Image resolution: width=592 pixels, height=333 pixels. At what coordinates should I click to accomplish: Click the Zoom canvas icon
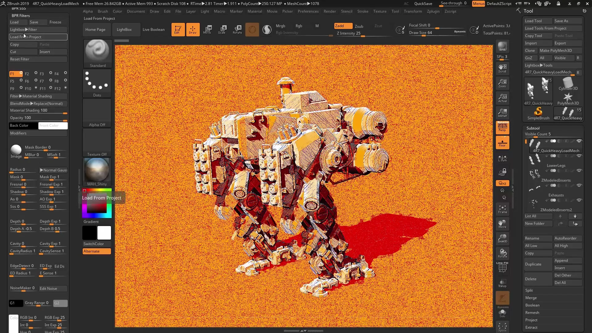pyautogui.click(x=502, y=83)
